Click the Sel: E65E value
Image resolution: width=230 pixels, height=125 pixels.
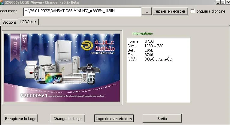(149, 50)
